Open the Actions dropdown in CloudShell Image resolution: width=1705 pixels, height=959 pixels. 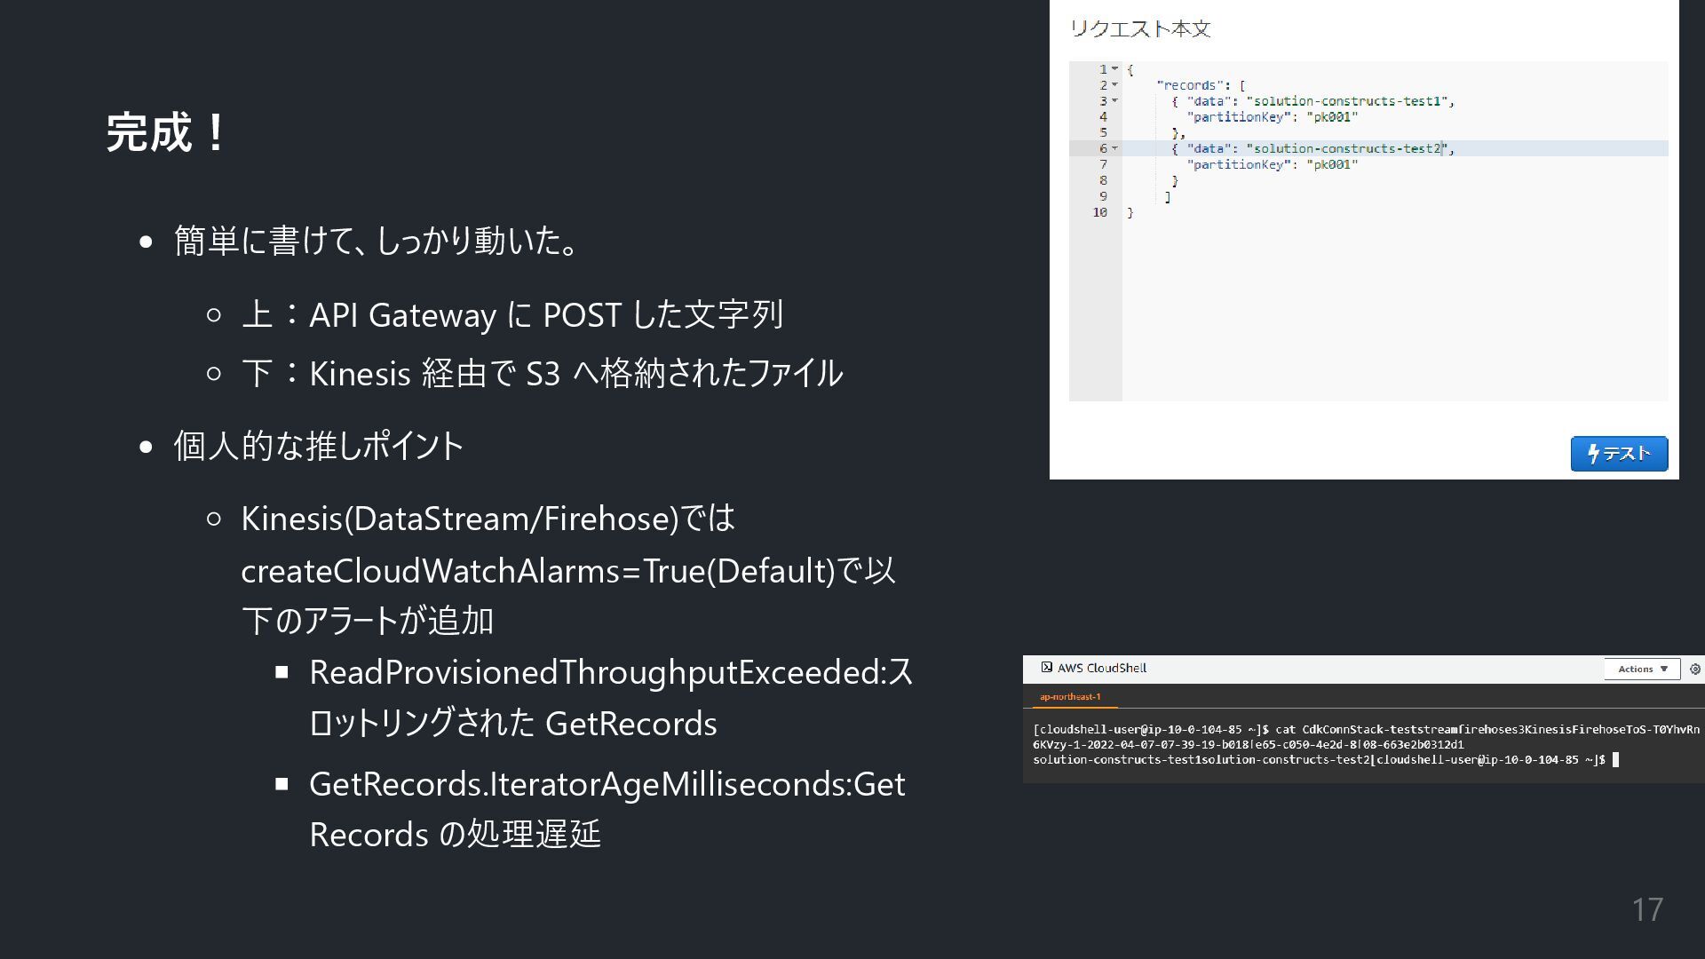1642,669
